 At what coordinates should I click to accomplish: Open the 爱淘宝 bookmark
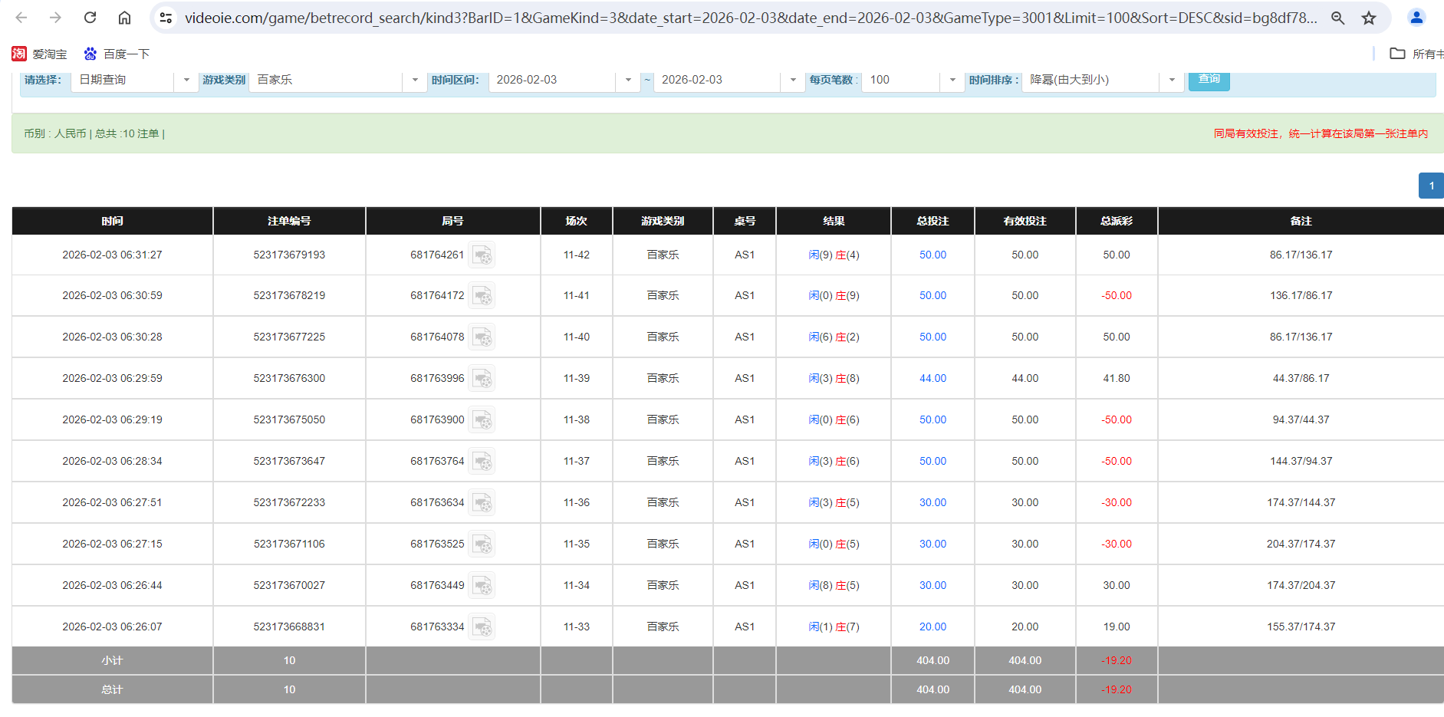(40, 54)
